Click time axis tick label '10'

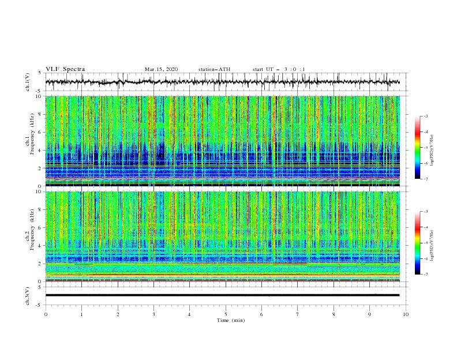click(x=406, y=314)
